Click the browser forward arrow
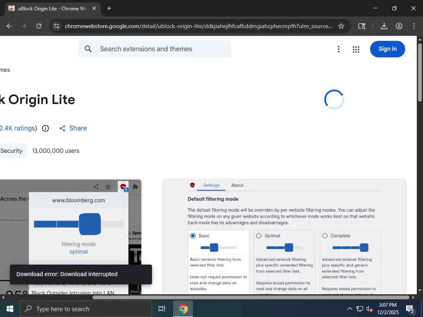The image size is (423, 317). (24, 26)
